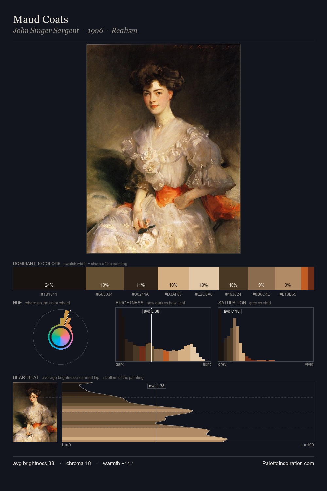
Task: Click the 'dark' axis label under Brightness
Action: (x=120, y=364)
